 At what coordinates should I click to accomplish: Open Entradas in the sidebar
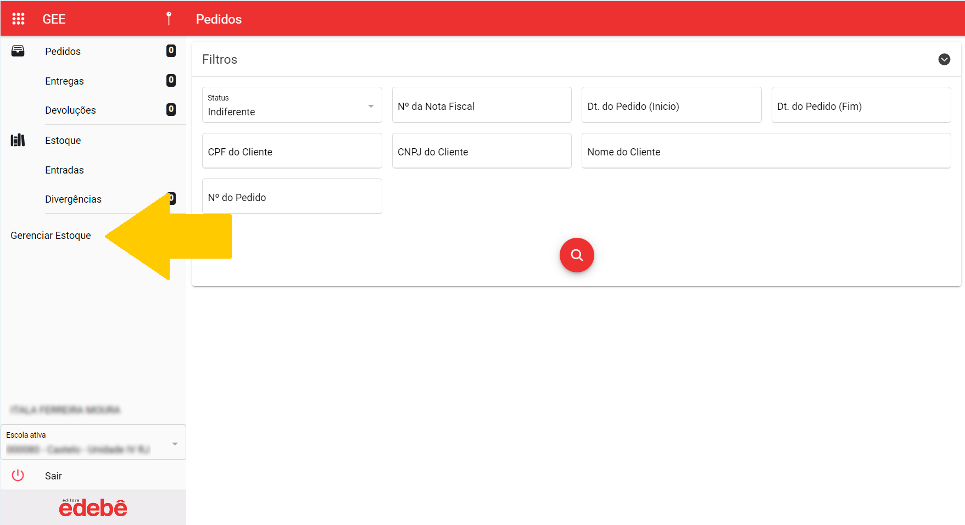pos(64,170)
